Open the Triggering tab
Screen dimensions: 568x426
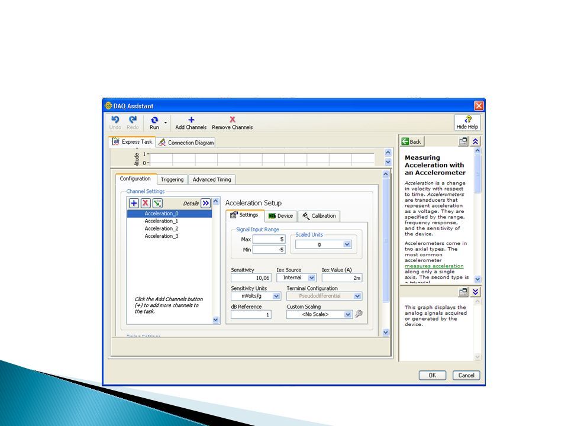[x=172, y=179]
